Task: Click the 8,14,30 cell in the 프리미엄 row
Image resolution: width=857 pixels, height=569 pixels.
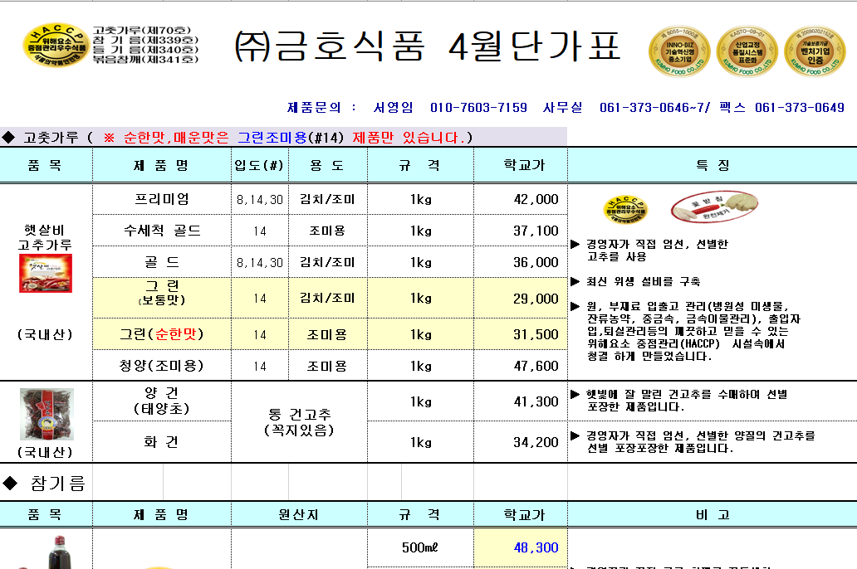Action: [x=260, y=200]
